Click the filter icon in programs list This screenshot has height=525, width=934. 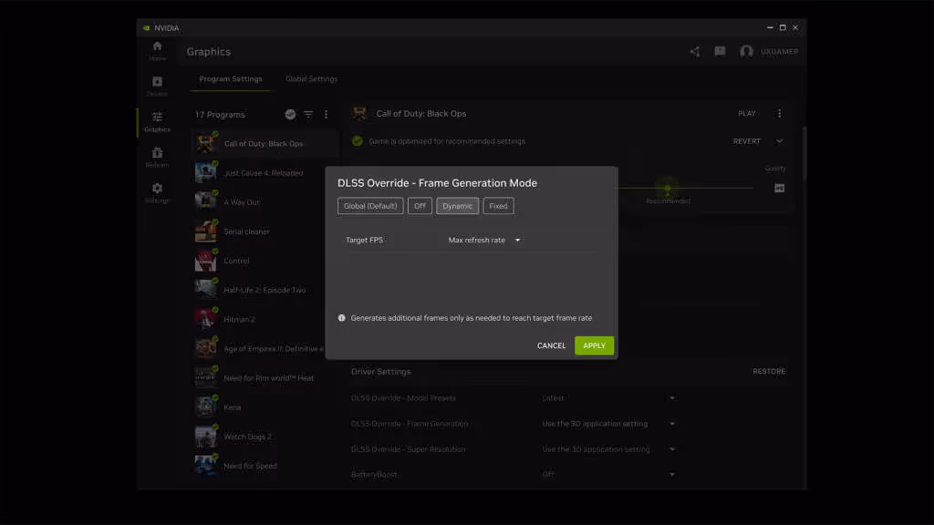pyautogui.click(x=308, y=115)
